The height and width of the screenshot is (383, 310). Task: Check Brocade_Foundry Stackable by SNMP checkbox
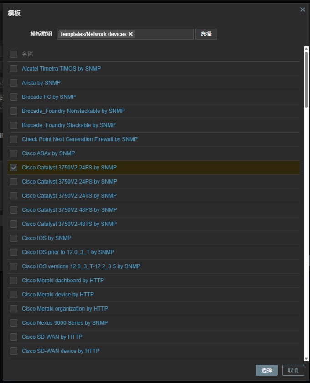pyautogui.click(x=14, y=125)
